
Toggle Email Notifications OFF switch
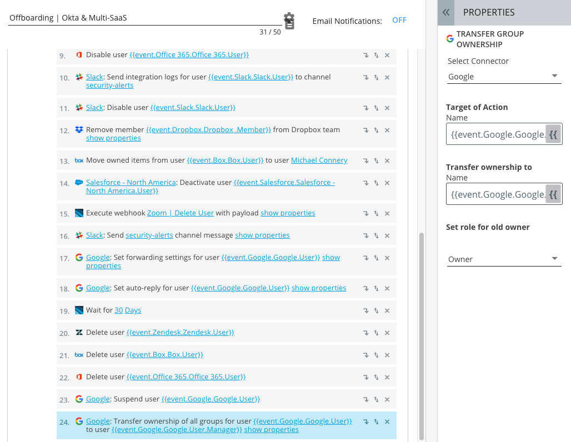pos(399,21)
